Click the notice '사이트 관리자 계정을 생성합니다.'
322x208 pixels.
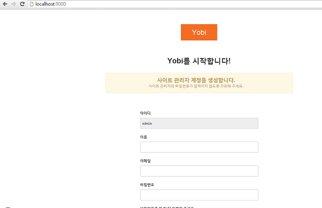click(x=196, y=80)
